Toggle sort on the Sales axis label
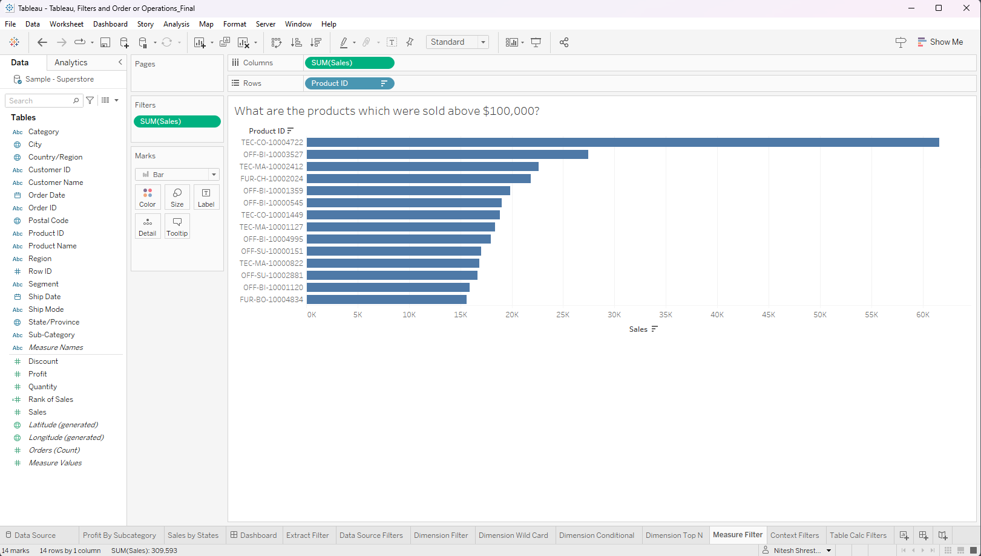Viewport: 981px width, 556px height. 654,329
